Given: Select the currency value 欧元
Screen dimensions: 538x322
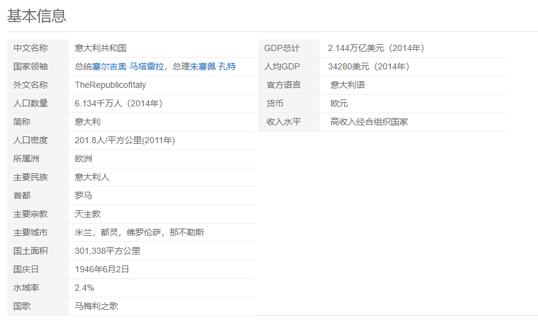Looking at the screenshot, I should [339, 103].
